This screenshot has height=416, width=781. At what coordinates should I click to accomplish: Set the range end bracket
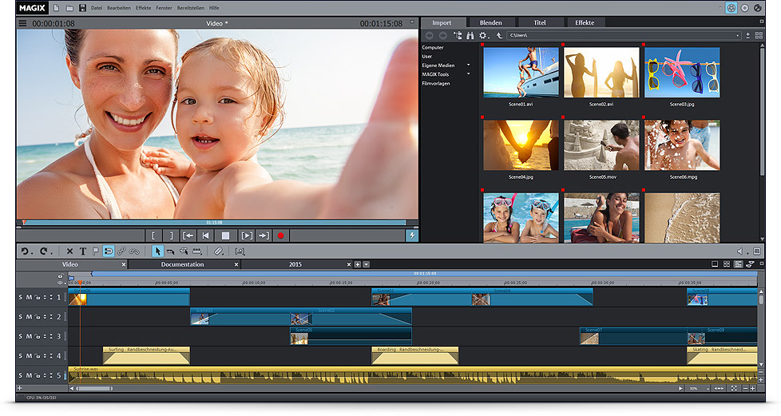[171, 236]
